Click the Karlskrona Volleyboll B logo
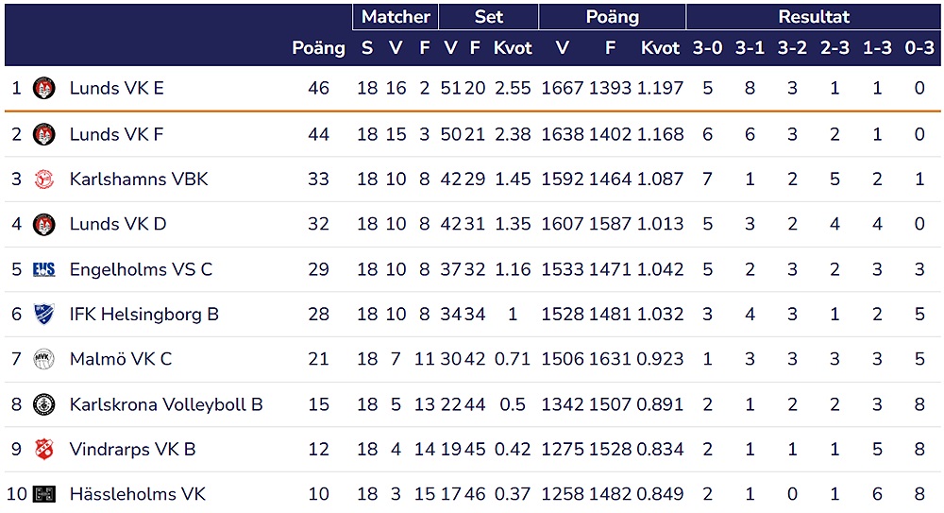This screenshot has height=513, width=944. (x=43, y=404)
